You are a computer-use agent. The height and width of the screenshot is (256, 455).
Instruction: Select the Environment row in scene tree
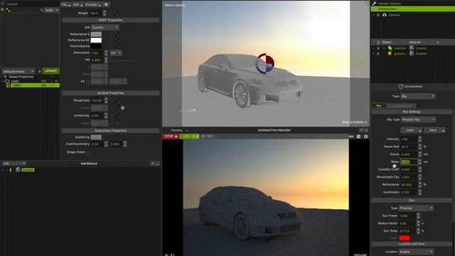click(x=412, y=9)
